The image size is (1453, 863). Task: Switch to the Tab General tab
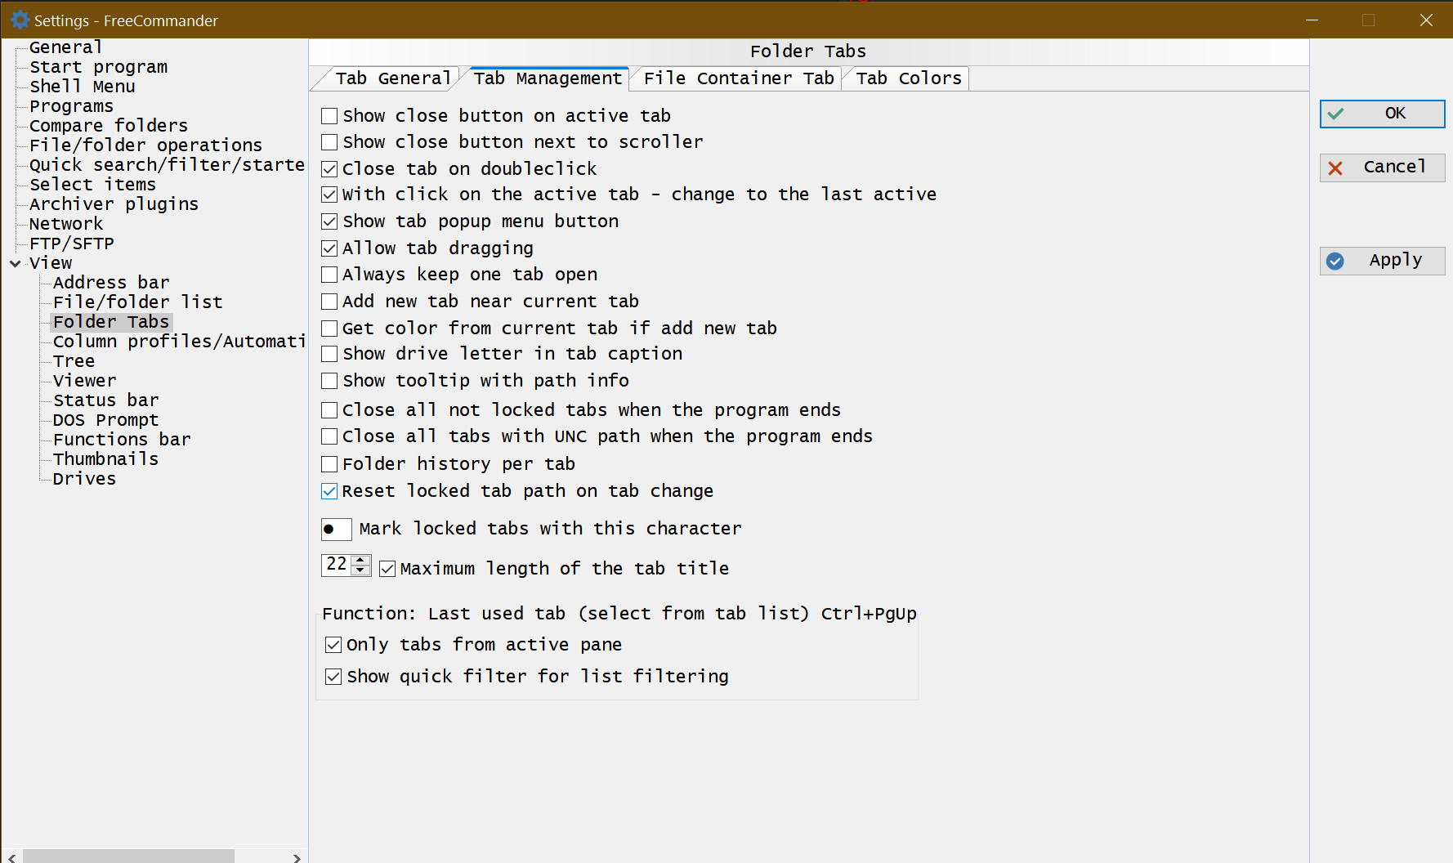[x=392, y=78]
